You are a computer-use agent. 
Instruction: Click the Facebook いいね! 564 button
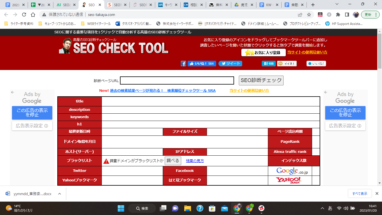coord(202,64)
